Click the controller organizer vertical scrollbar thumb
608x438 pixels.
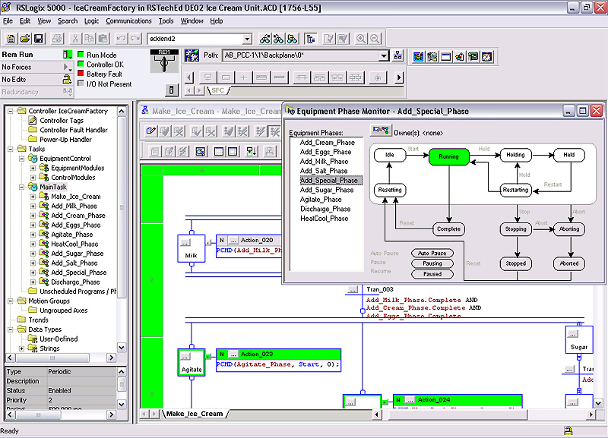pos(122,207)
